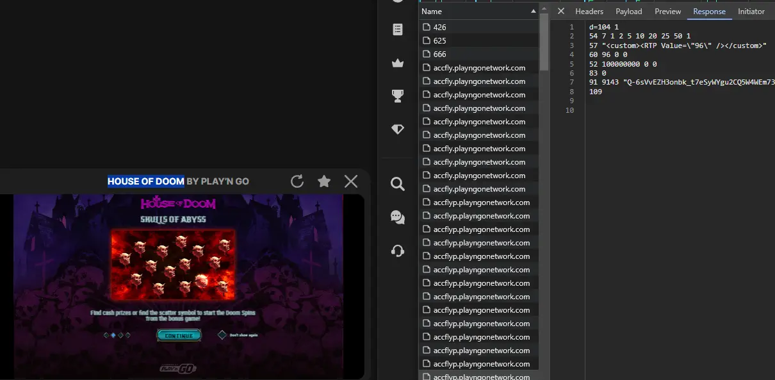Reload the House of Doom game

point(297,181)
